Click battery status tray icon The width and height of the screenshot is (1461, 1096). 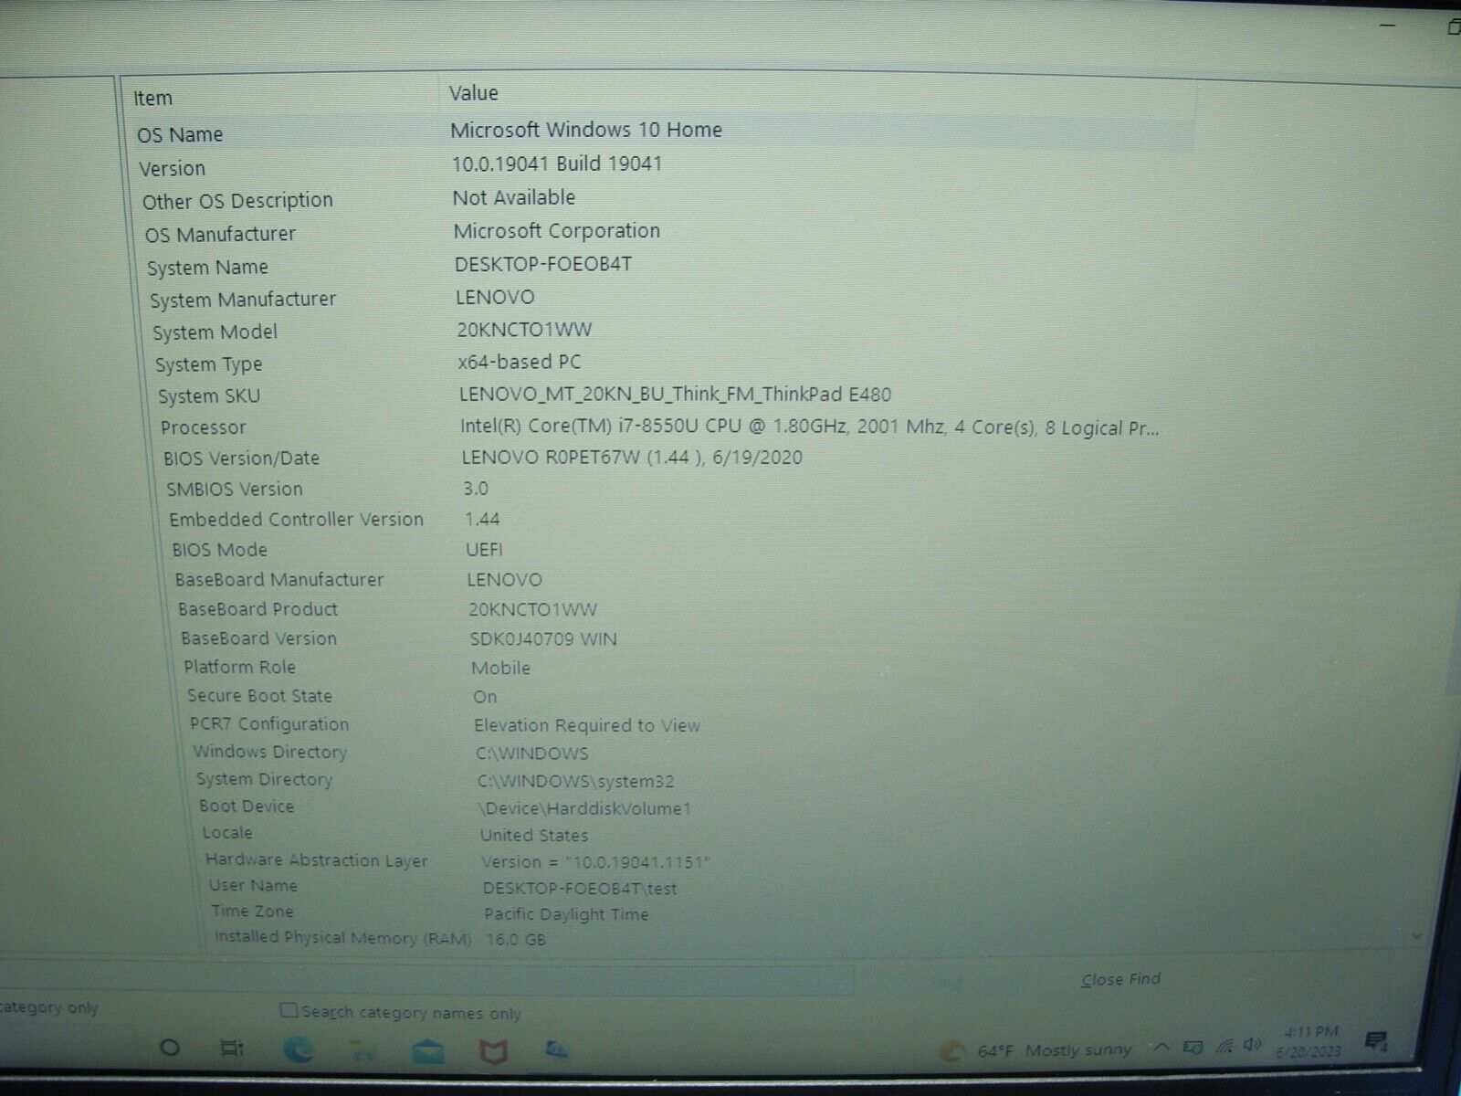1193,1047
